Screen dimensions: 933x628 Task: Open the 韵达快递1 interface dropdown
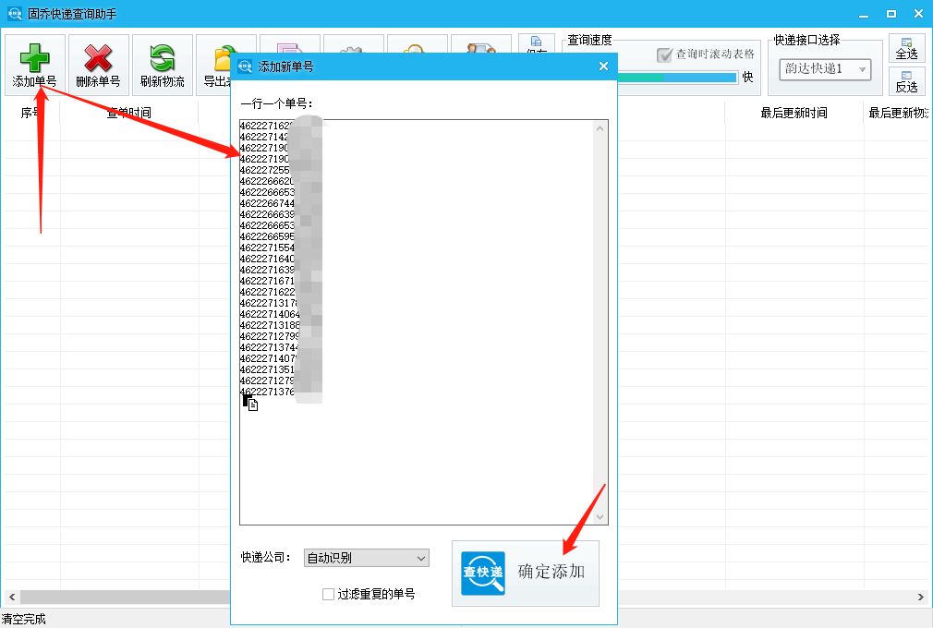click(825, 69)
